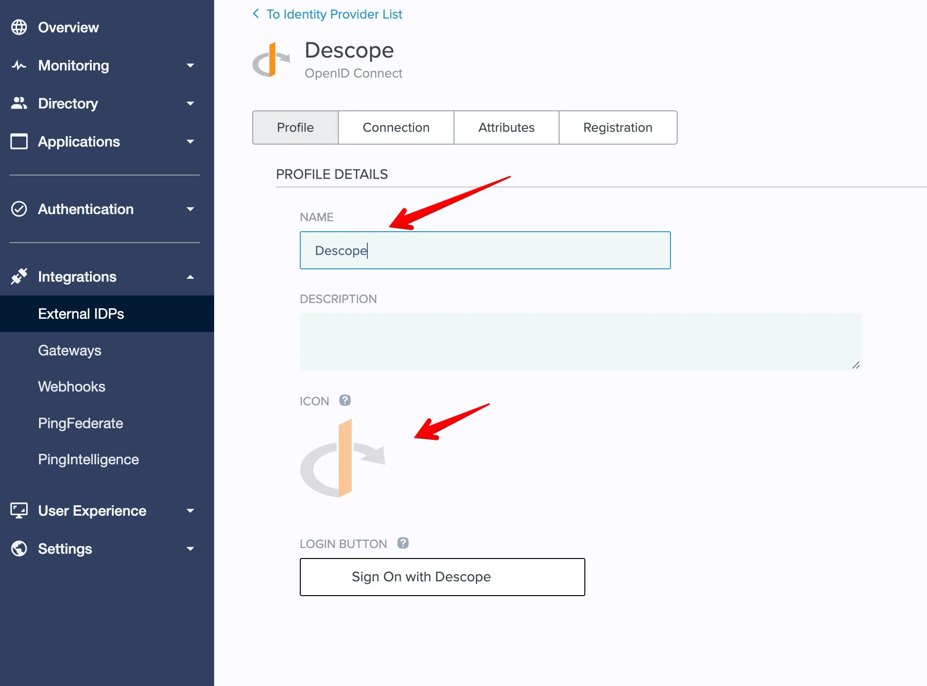The image size is (927, 686).
Task: Click the Monitoring activity icon
Action: pos(19,65)
